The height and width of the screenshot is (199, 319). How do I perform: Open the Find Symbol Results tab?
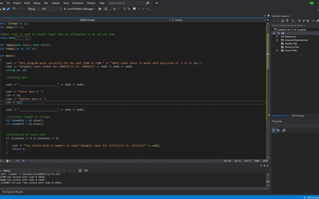[x=12, y=192]
